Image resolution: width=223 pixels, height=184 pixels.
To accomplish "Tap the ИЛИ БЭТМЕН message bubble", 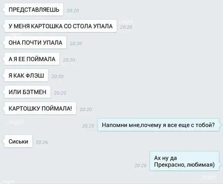I will click(27, 92).
